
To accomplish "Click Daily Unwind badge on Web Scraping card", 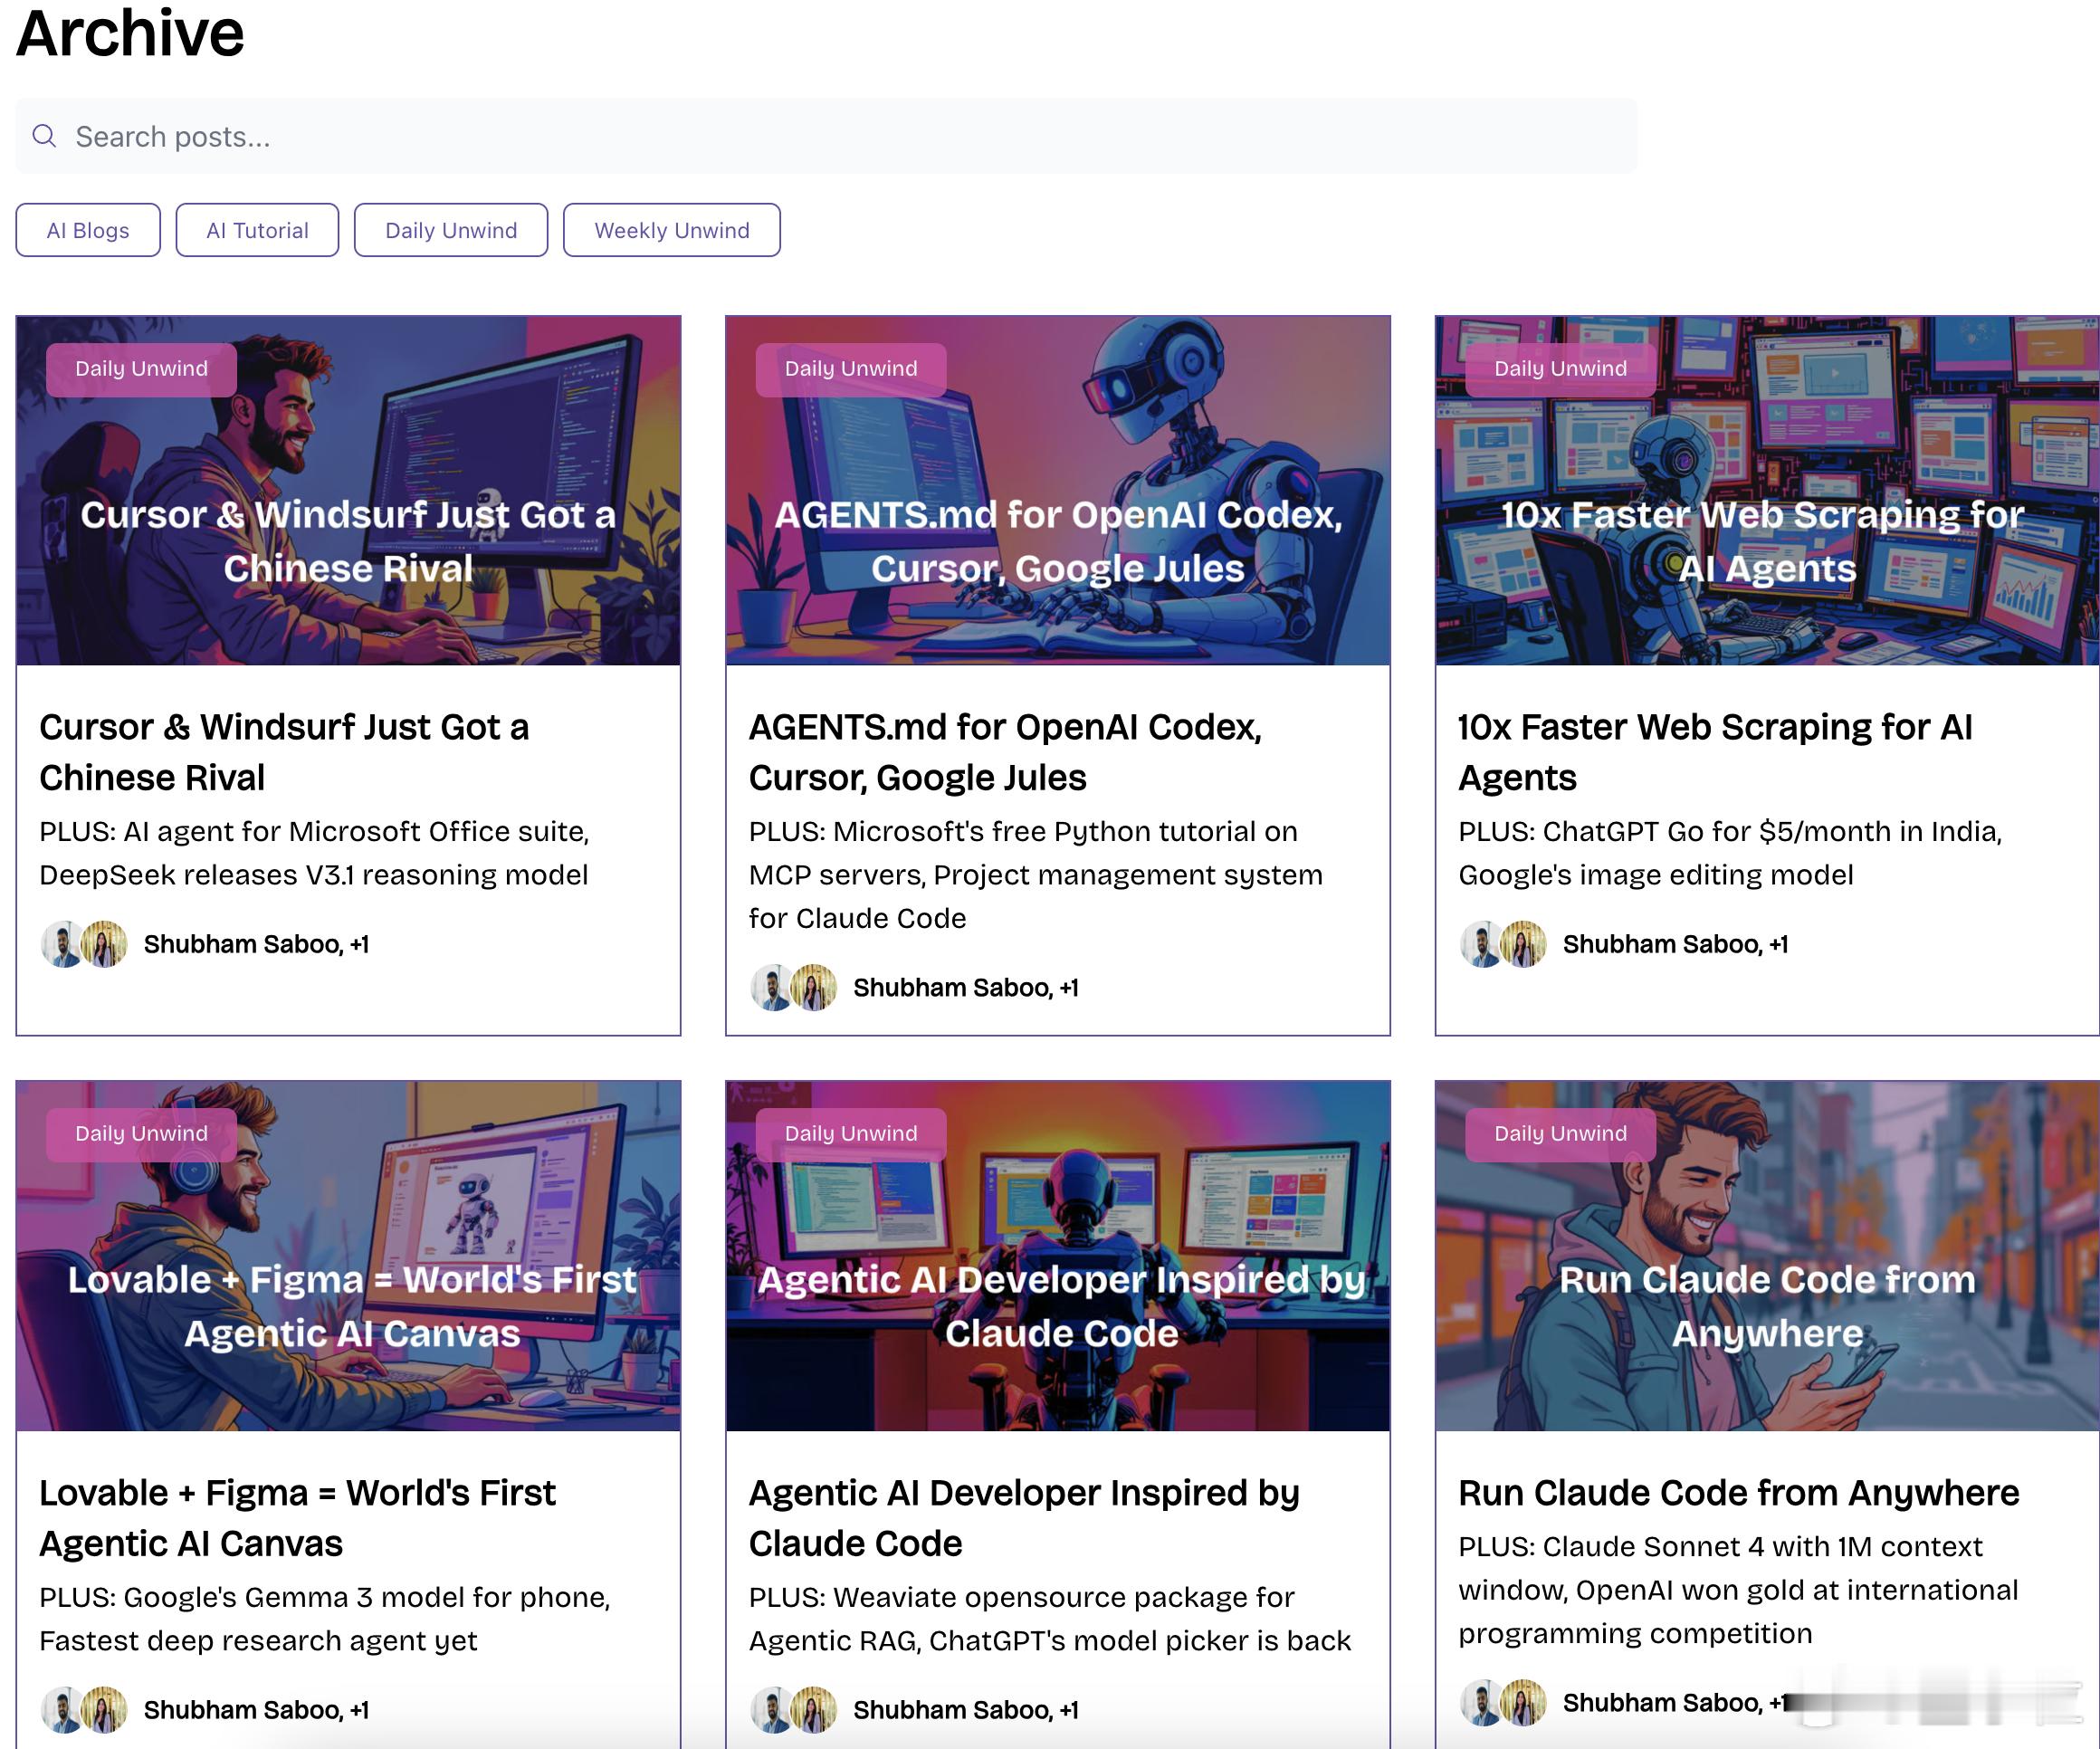I will point(1560,369).
